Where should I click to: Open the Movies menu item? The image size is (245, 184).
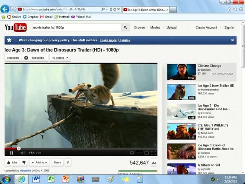click(155, 27)
